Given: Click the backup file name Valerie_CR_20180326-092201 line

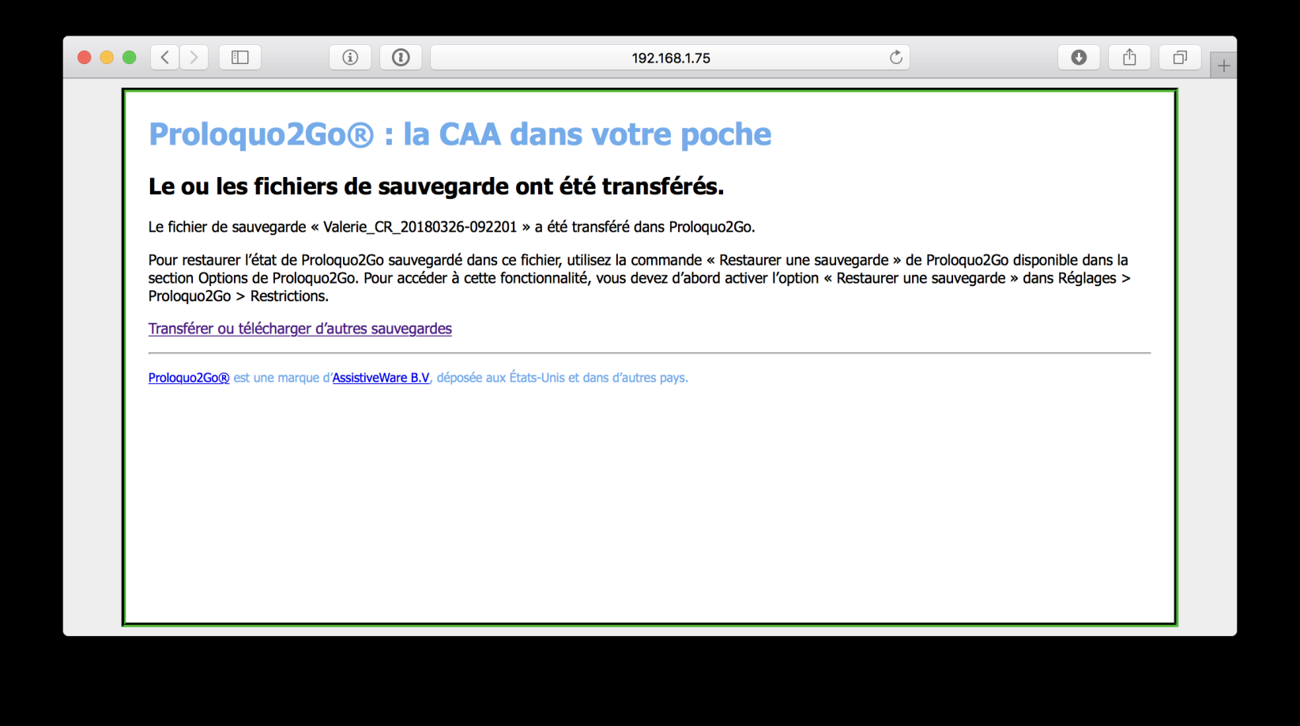Looking at the screenshot, I should click(x=452, y=227).
